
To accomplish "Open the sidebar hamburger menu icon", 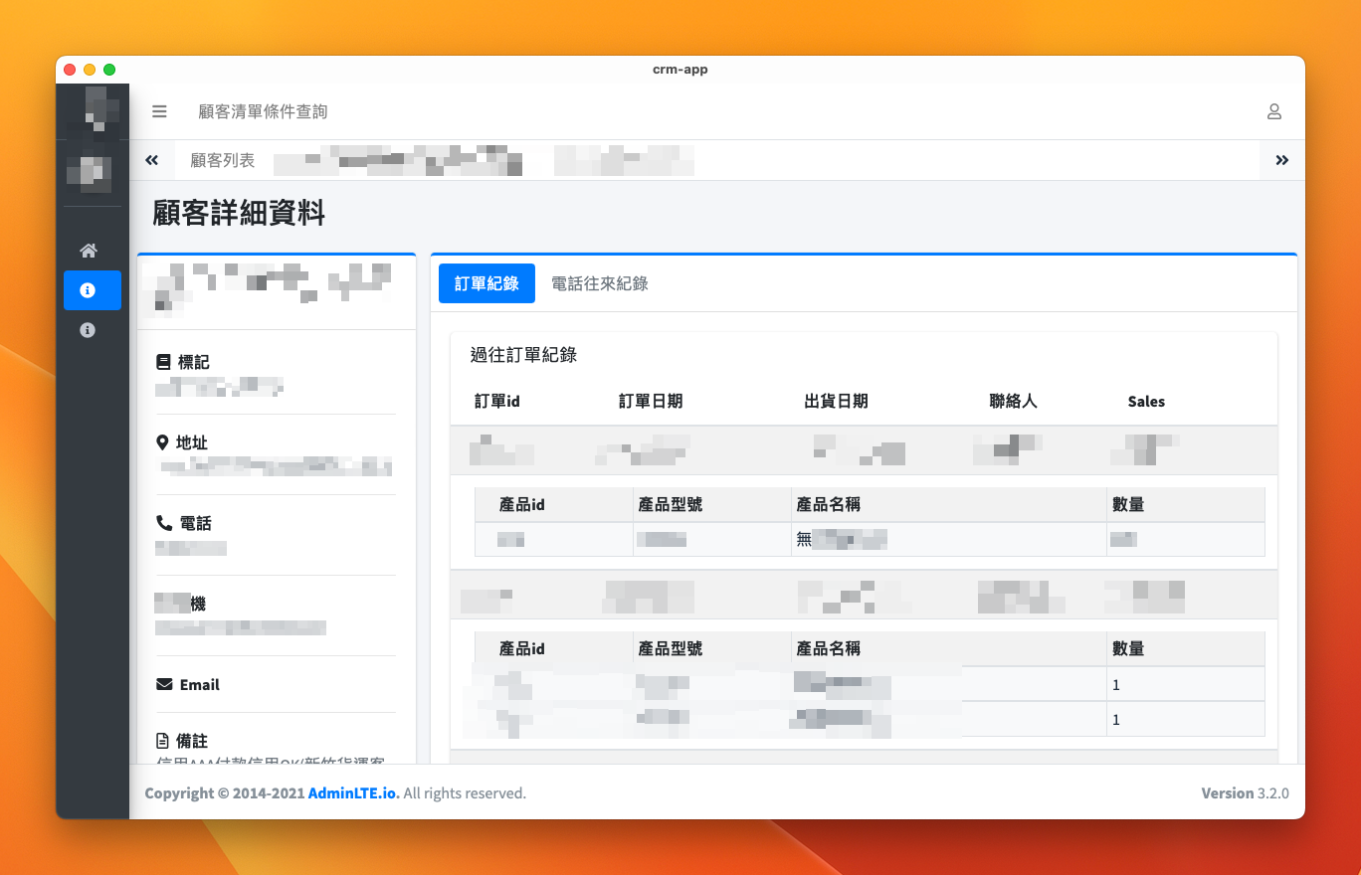I will coord(159,111).
